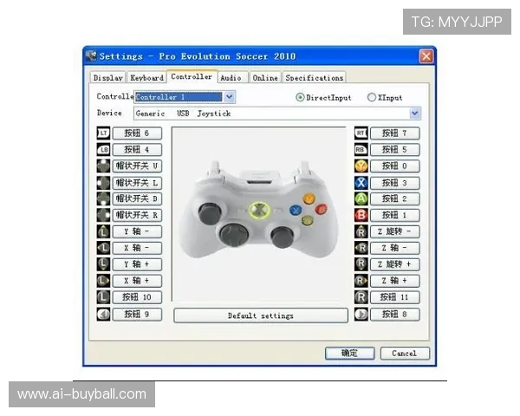The image size is (520, 416).
Task: Click the 帽状开关 U mapping button
Action: click(137, 166)
